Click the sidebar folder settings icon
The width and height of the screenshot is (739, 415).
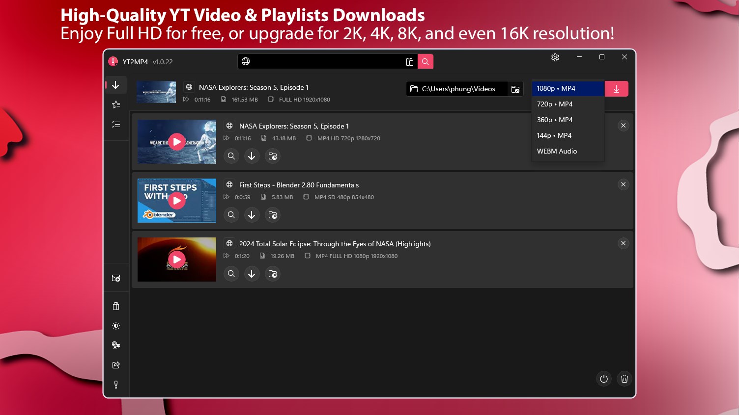point(116,278)
